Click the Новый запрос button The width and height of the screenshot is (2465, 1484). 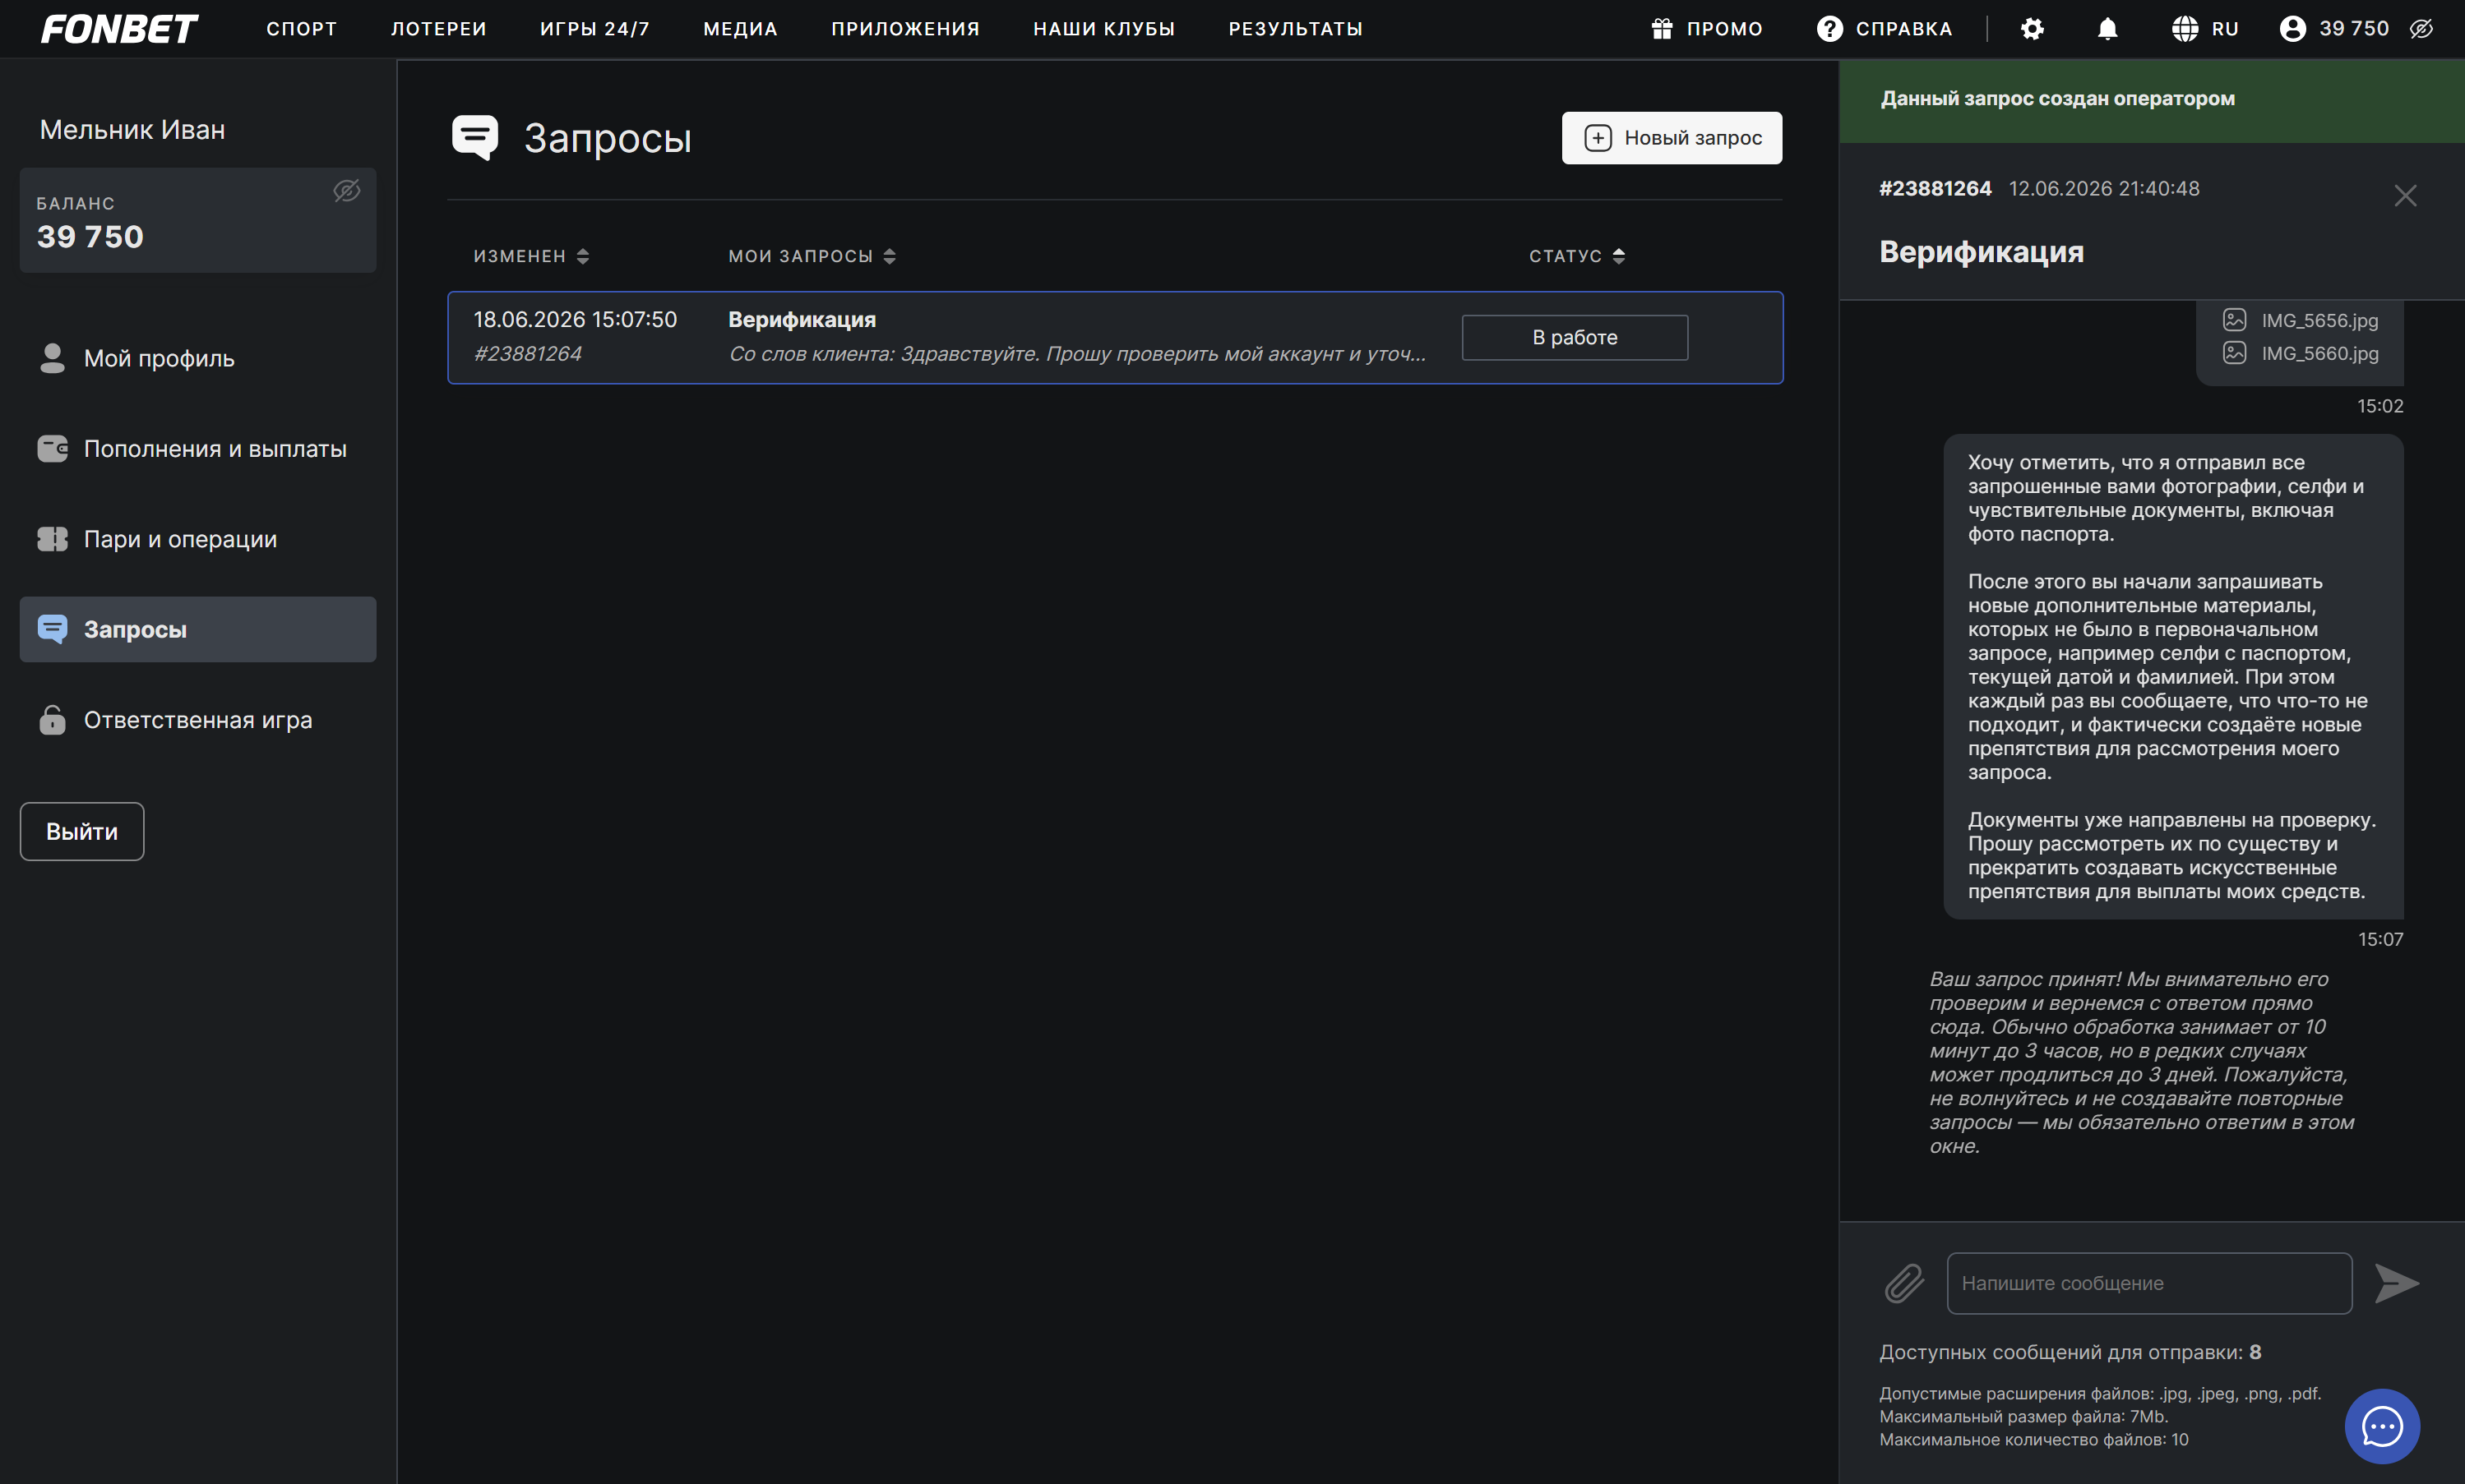point(1671,138)
